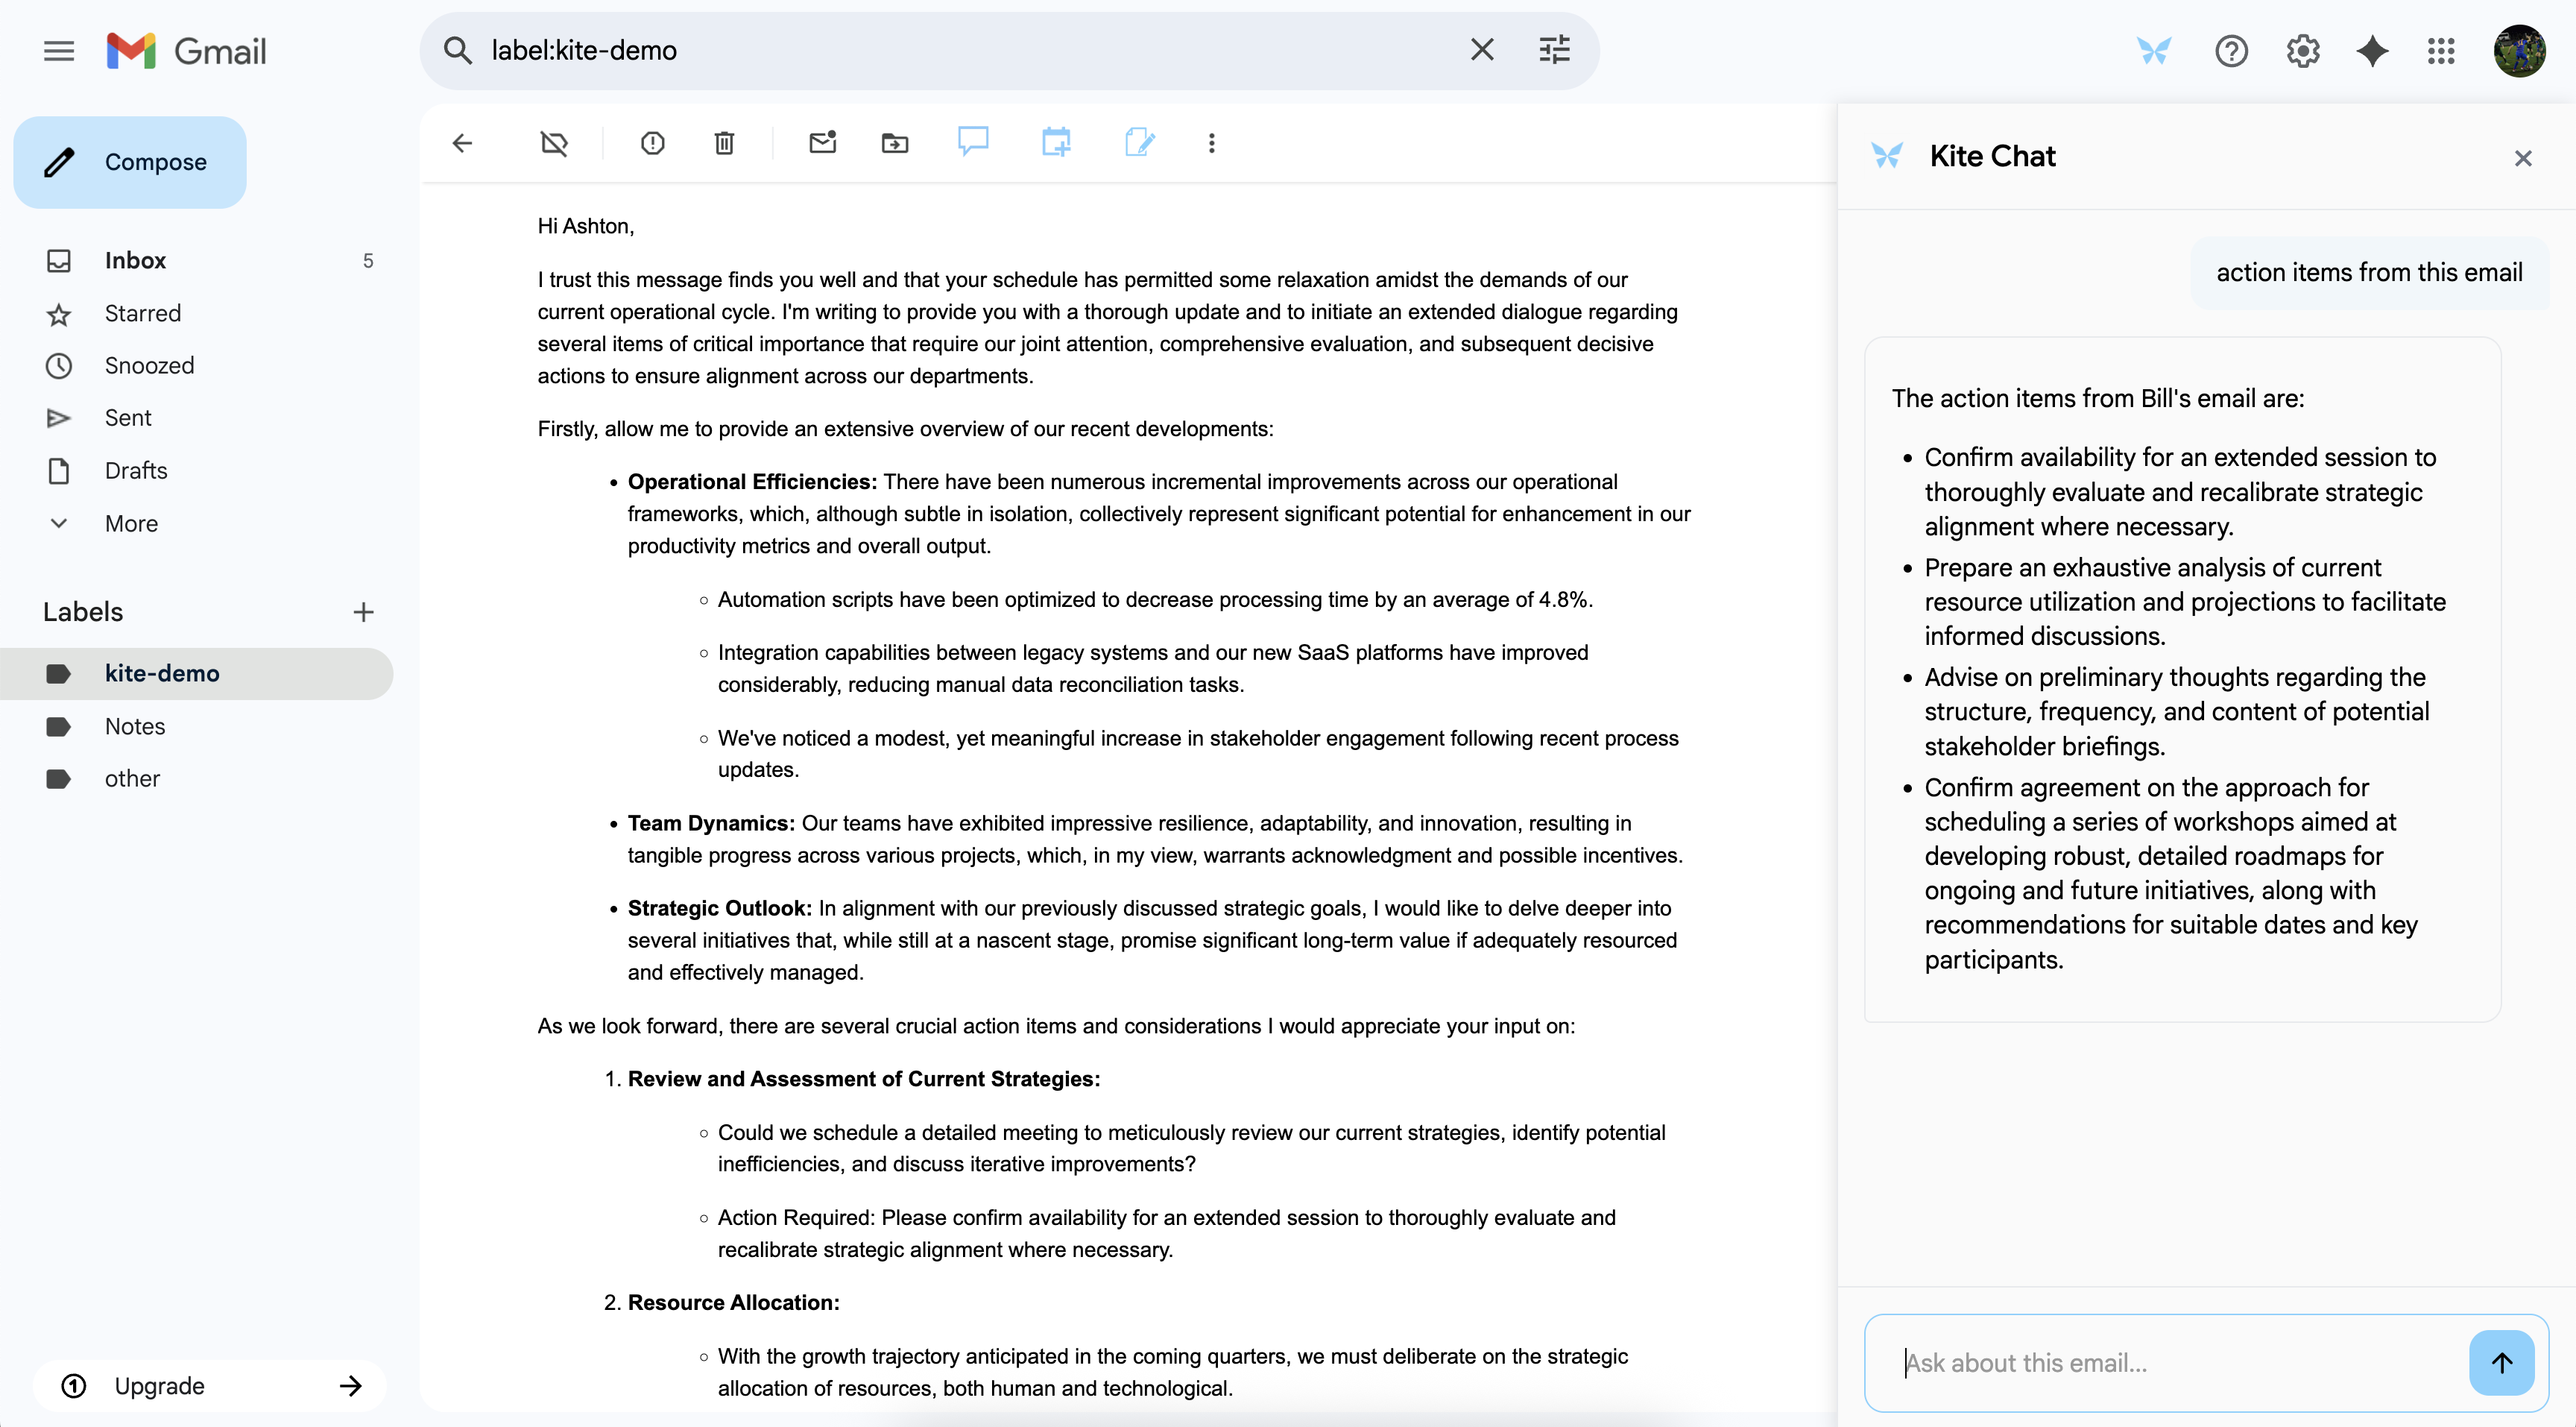Viewport: 2576px width, 1427px height.
Task: Open Kite butterfly icon in header
Action: point(2153,50)
